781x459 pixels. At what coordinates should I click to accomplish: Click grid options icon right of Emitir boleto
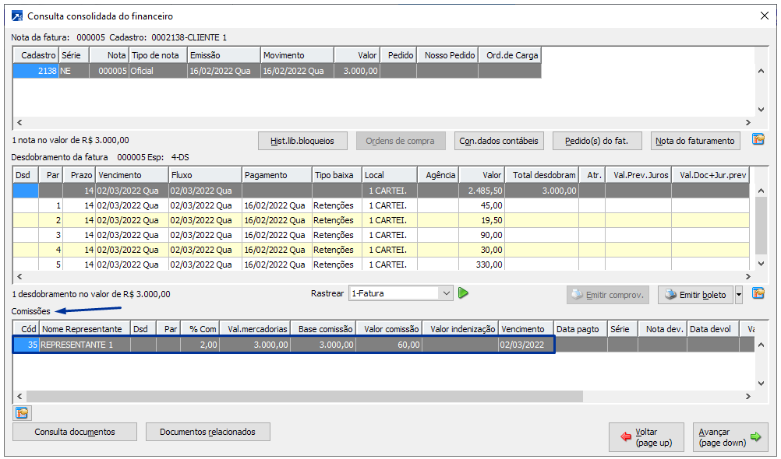[x=758, y=294]
